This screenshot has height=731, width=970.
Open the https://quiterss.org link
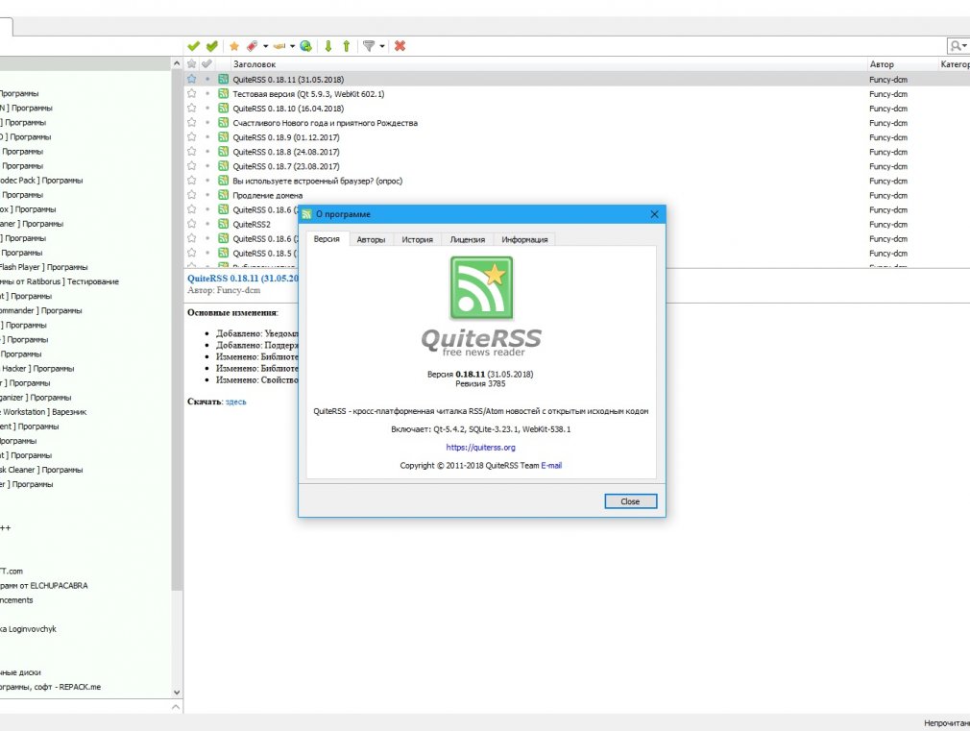480,448
